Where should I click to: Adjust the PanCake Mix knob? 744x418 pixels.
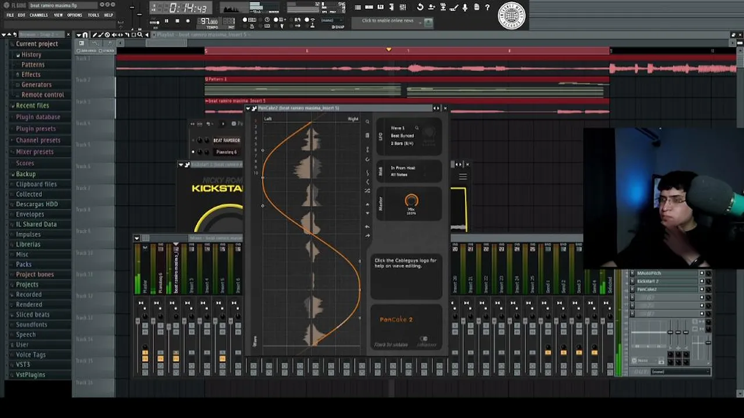(412, 201)
